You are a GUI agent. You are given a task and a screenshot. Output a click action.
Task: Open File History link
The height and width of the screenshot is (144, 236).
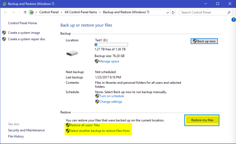click(x=16, y=136)
